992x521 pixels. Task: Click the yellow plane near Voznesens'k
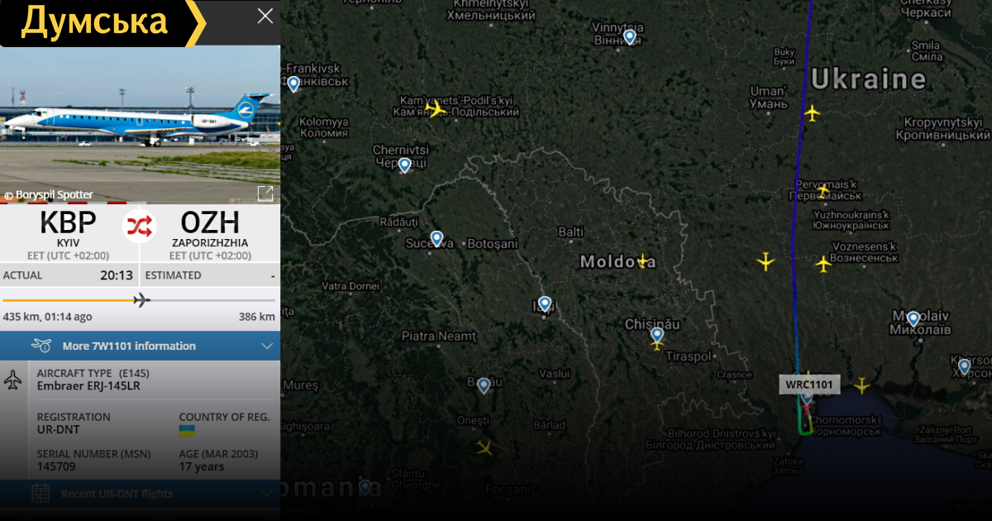click(x=823, y=264)
